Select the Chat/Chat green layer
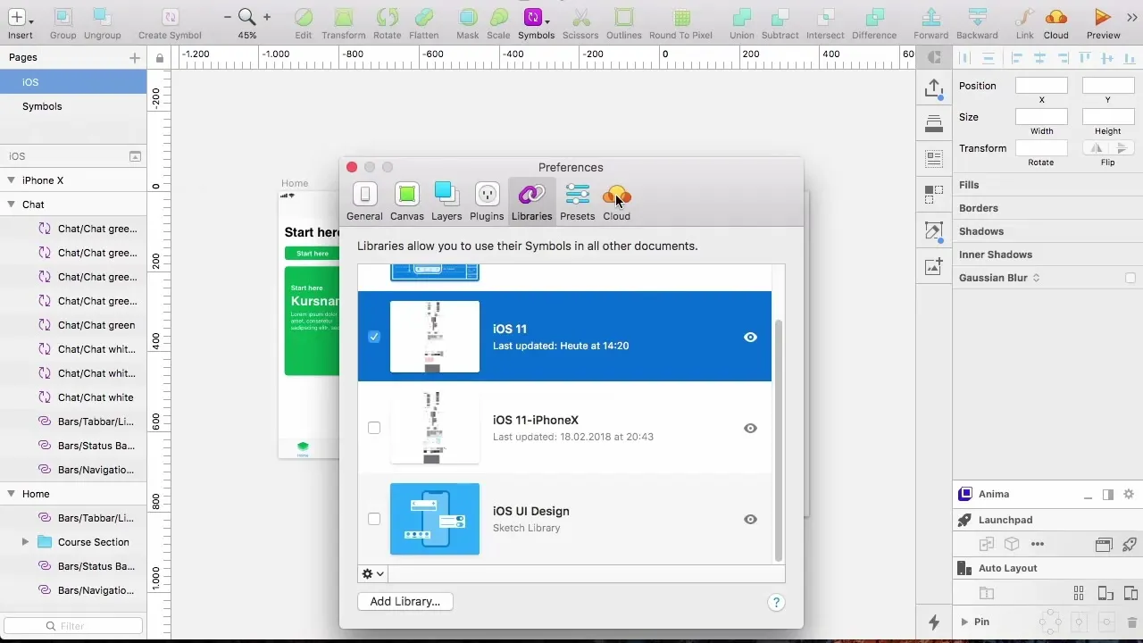The image size is (1143, 643). 73,325
